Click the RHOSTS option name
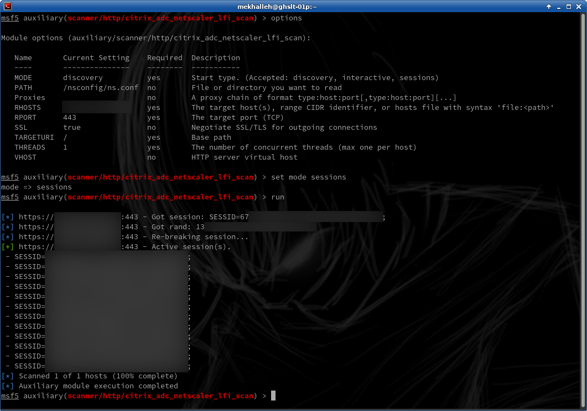 click(x=28, y=108)
